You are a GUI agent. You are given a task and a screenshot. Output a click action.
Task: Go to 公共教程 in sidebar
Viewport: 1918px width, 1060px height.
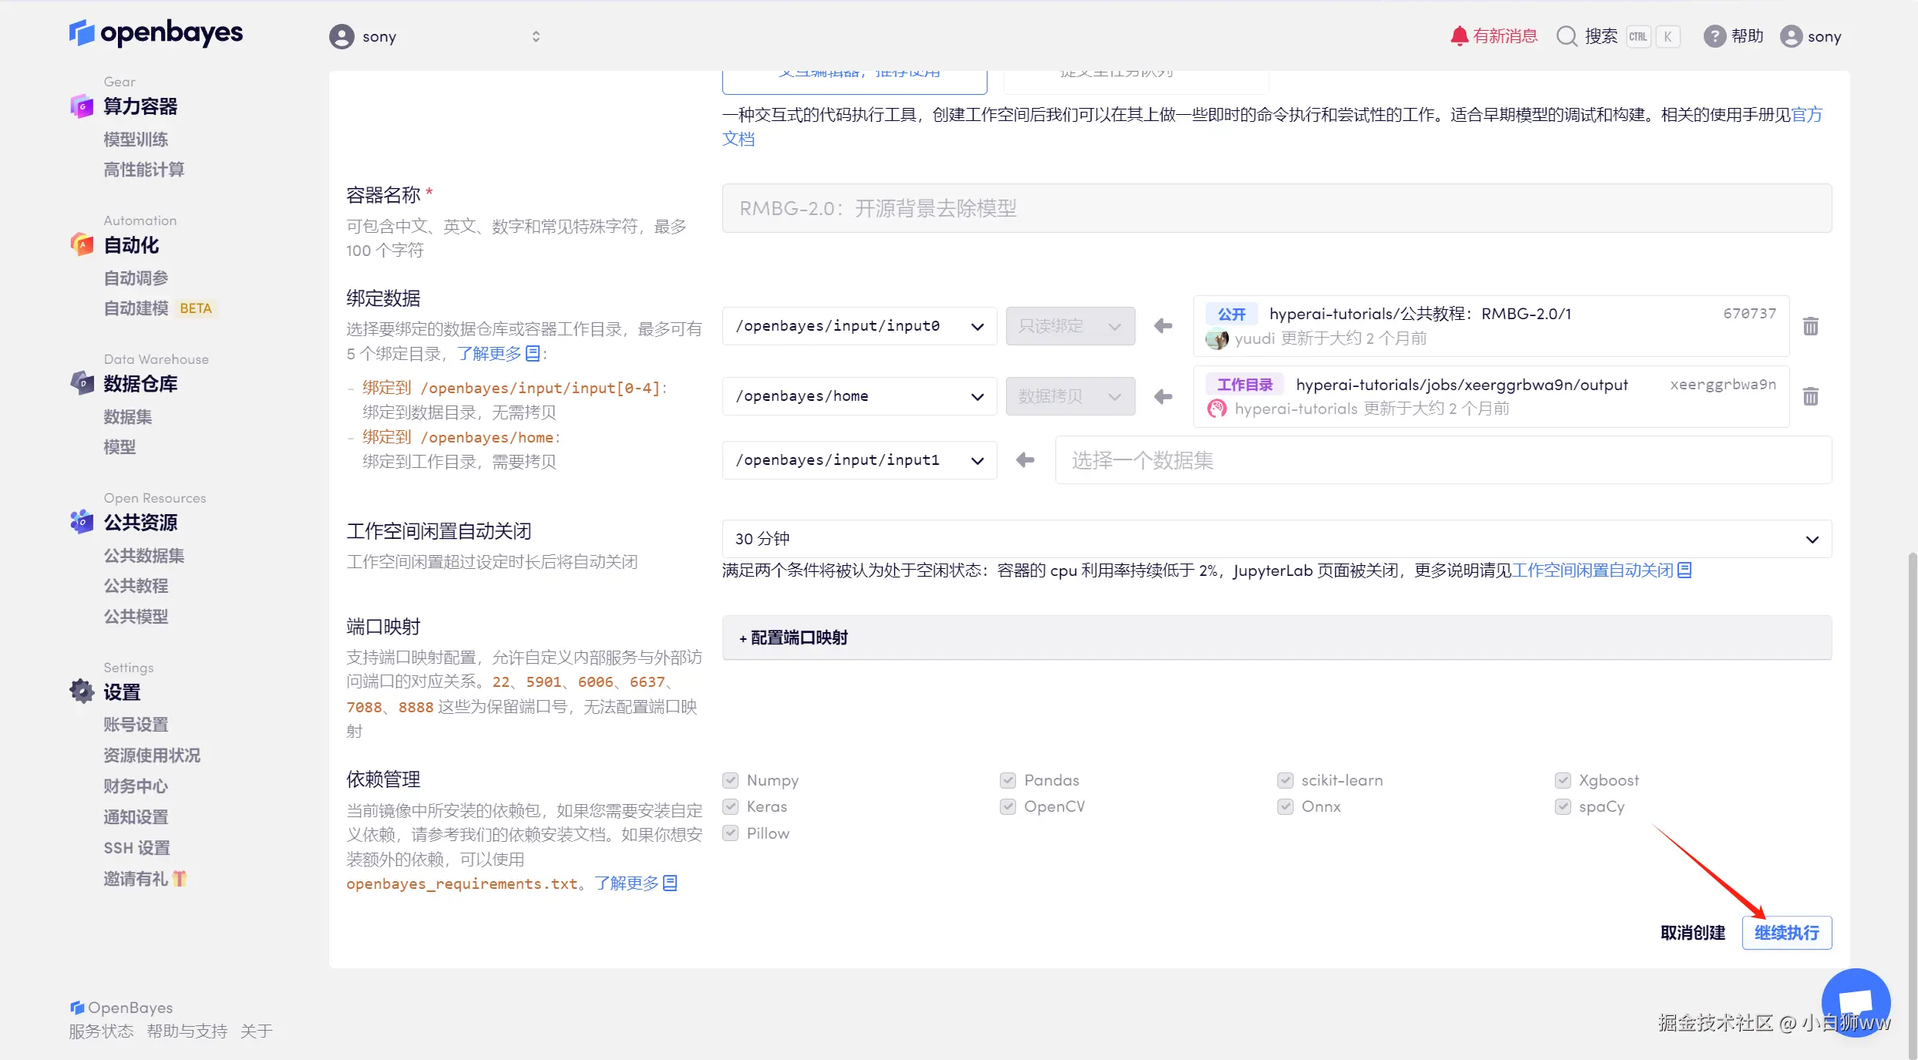[x=136, y=586]
